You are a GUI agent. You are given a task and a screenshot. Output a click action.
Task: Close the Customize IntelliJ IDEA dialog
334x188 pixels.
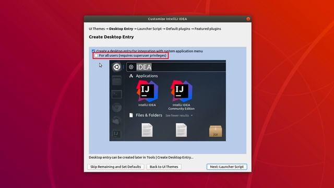[x=248, y=19]
